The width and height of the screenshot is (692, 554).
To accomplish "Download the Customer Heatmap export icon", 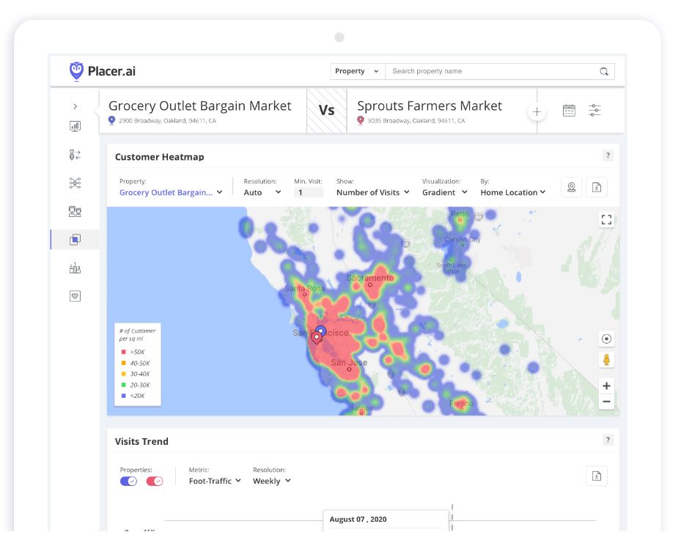I will tap(597, 188).
